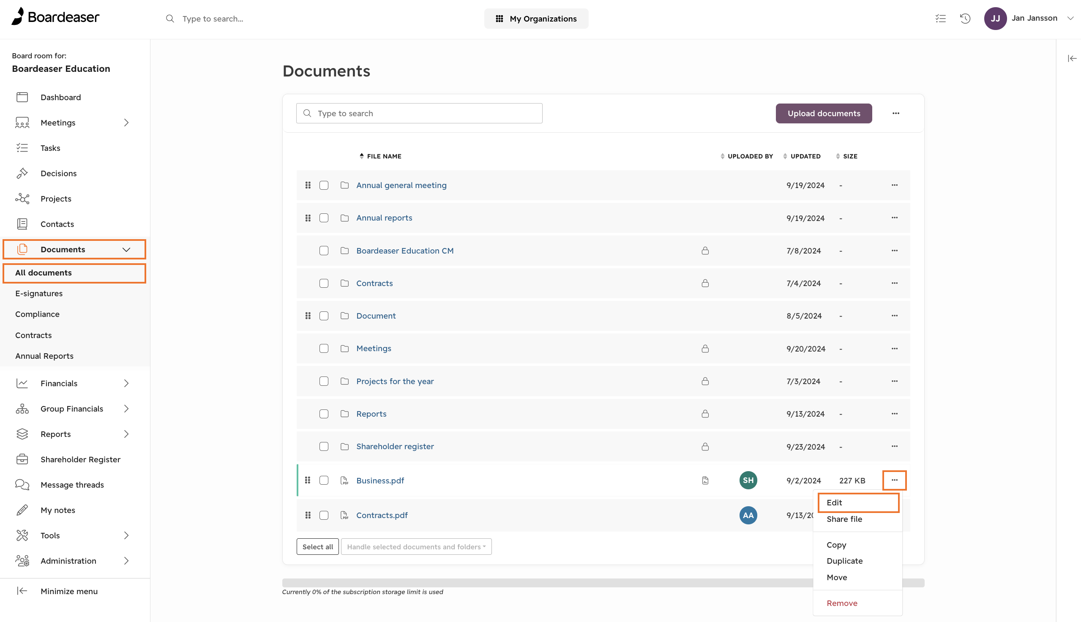Click the Upload documents button
This screenshot has width=1081, height=622.
(x=824, y=113)
